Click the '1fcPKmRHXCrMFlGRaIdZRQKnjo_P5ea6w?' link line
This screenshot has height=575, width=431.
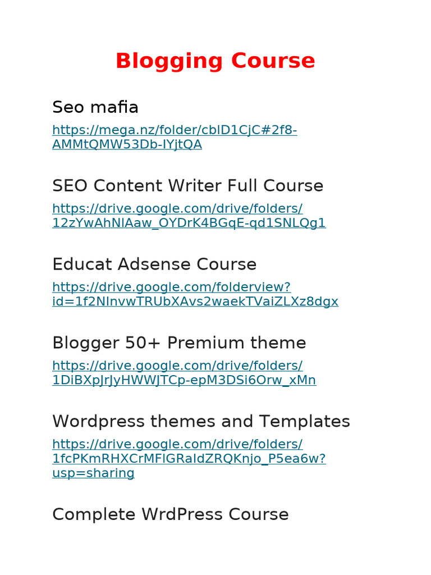[x=189, y=459]
